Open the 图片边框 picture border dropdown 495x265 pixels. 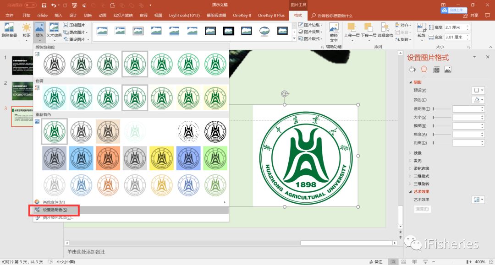click(310, 25)
